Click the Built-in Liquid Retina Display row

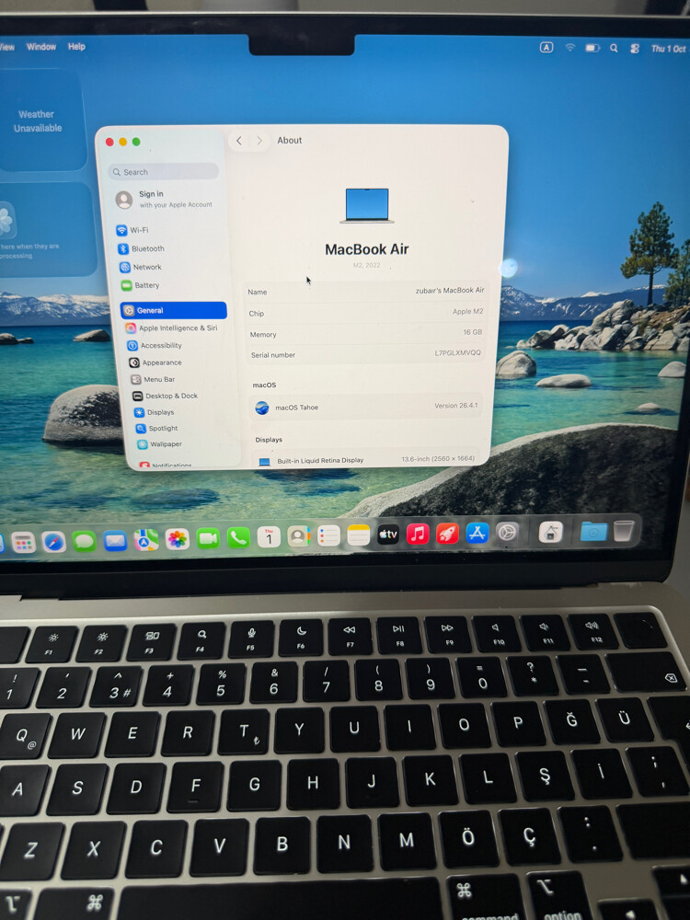[367, 459]
